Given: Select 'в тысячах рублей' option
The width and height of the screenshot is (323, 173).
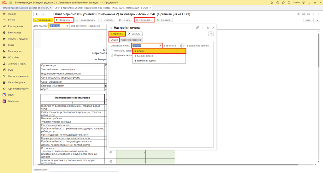Looking at the screenshot, I should 144,56.
